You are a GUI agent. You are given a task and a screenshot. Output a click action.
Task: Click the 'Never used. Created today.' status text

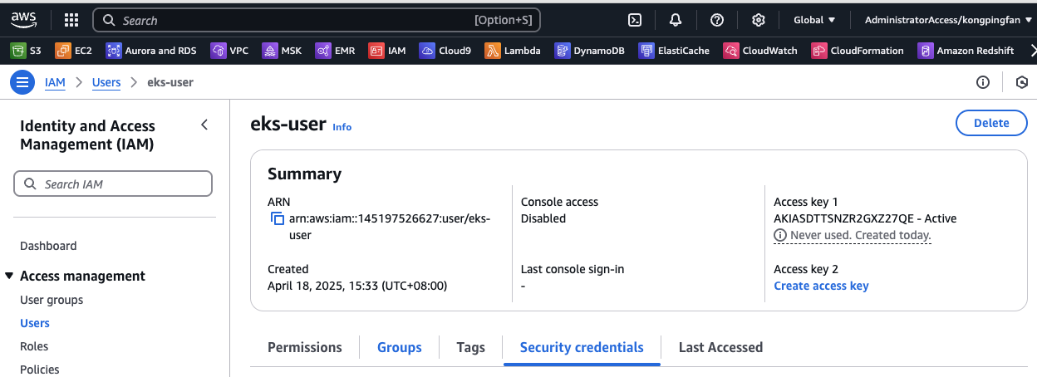click(x=860, y=235)
